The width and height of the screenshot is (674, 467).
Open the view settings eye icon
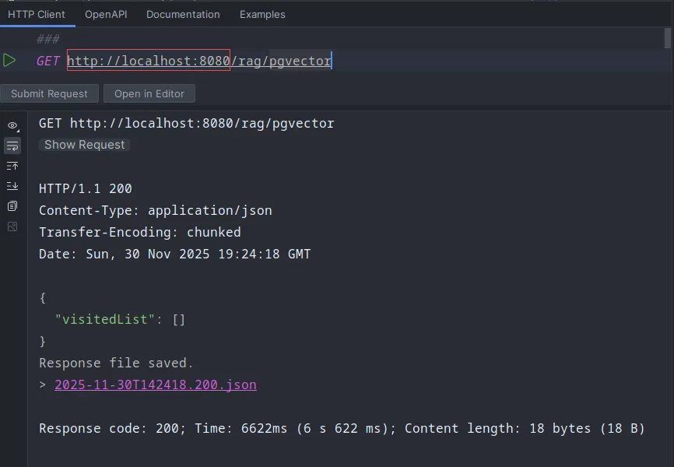[x=12, y=125]
